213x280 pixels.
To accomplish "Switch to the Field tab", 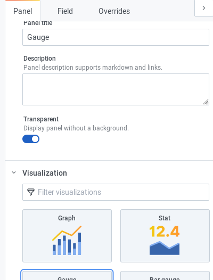I will point(65,11).
